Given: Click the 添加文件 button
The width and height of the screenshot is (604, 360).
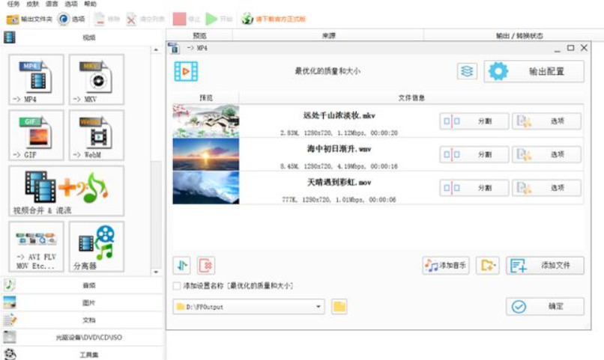Looking at the screenshot, I should 545,266.
